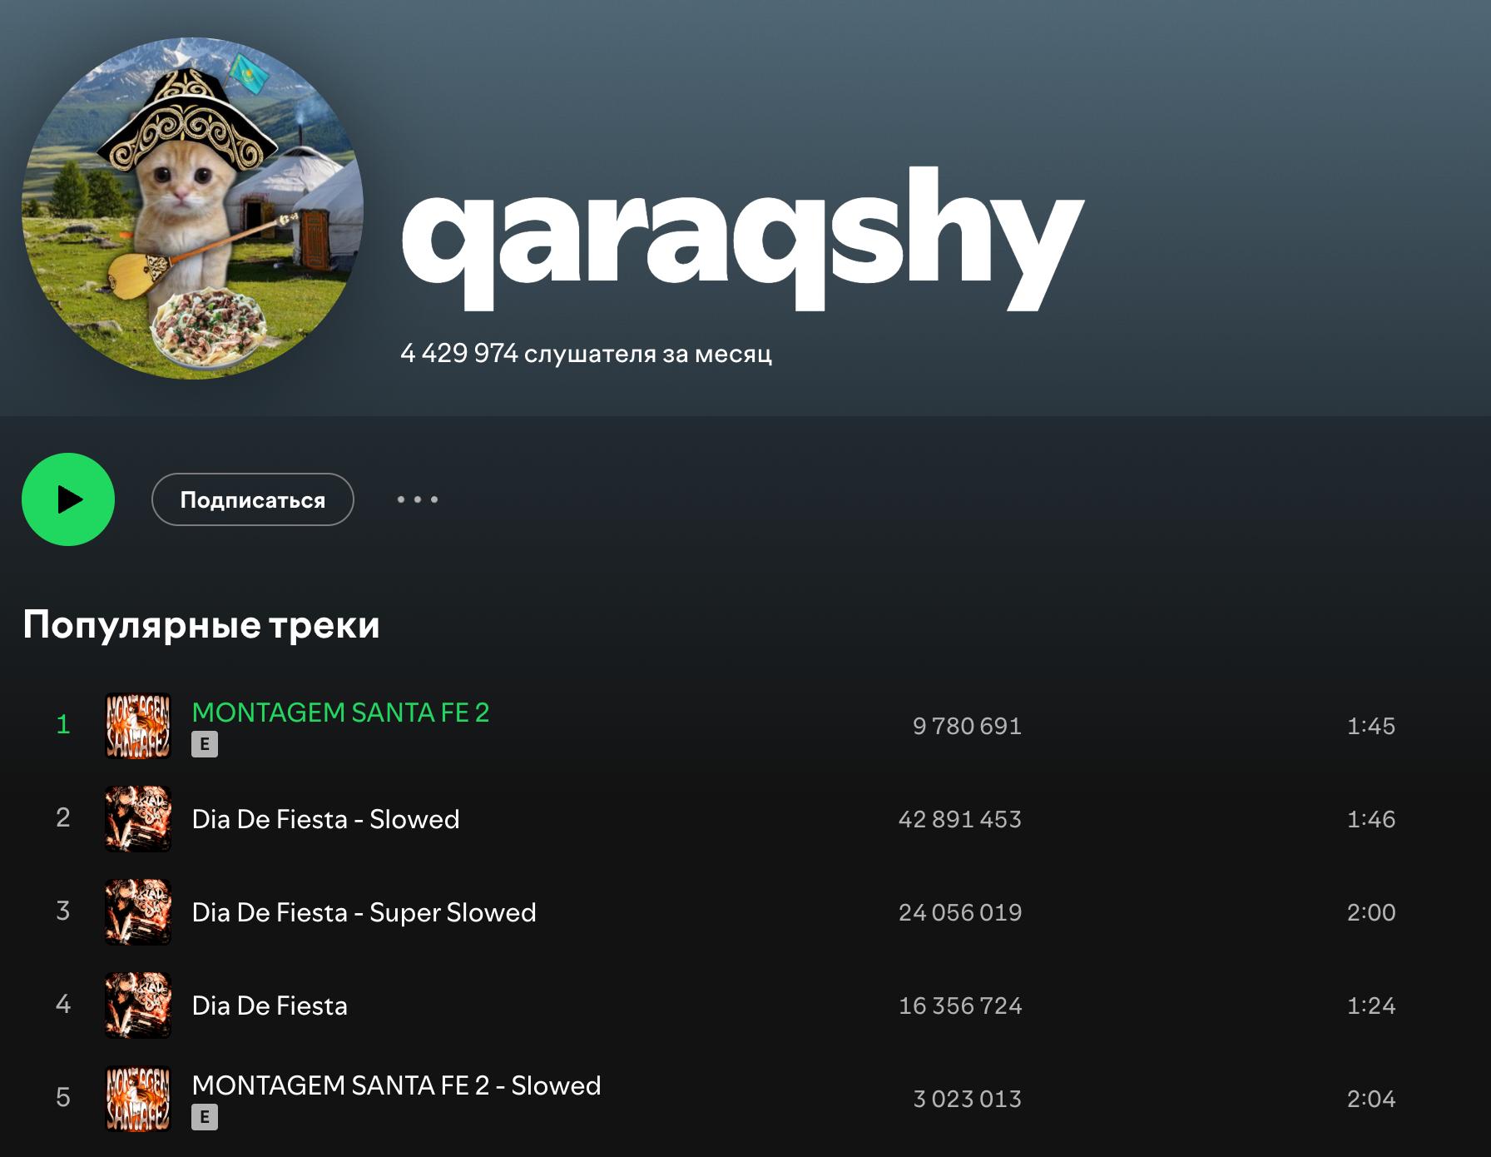Click the qaraqshy cat profile picture

[x=192, y=208]
